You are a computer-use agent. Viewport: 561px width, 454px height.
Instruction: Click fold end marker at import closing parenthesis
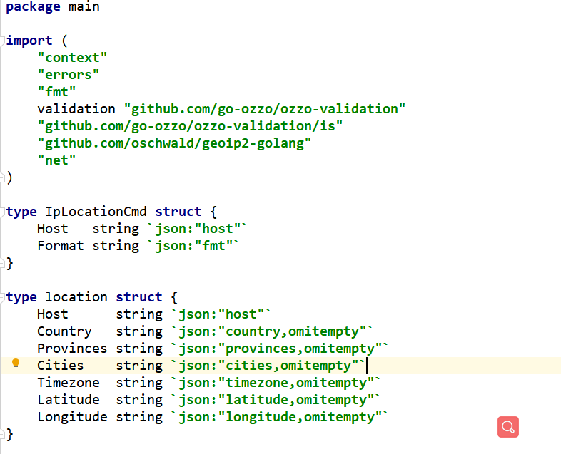(4, 177)
